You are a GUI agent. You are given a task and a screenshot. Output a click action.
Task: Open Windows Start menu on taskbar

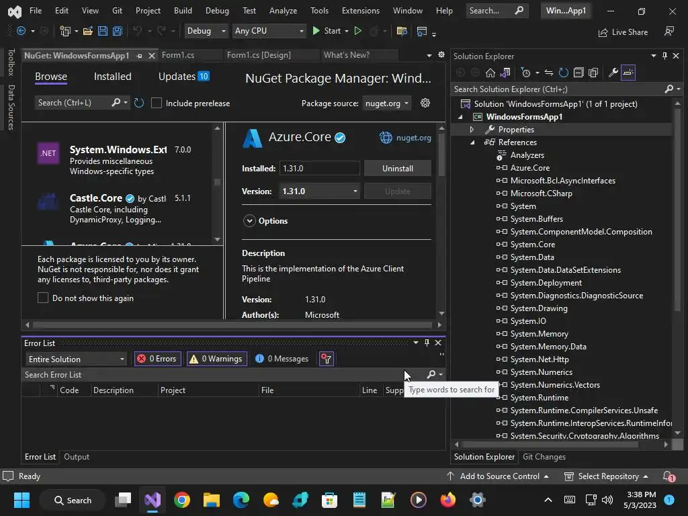tap(21, 500)
